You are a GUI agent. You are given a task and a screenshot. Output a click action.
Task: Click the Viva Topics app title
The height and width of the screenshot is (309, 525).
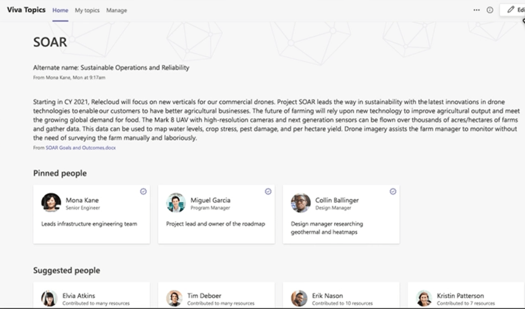click(x=26, y=10)
